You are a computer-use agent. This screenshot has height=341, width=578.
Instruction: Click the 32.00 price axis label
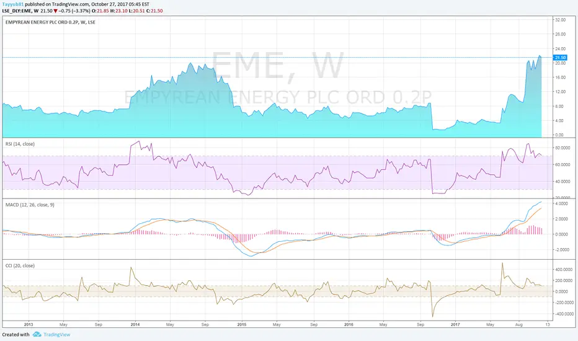[x=560, y=20]
